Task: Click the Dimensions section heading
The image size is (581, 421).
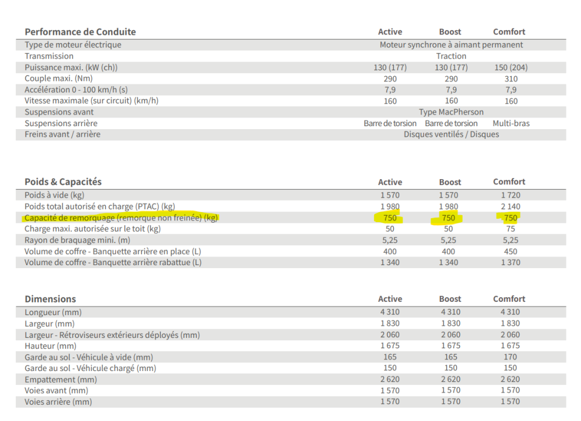Action: point(50,299)
